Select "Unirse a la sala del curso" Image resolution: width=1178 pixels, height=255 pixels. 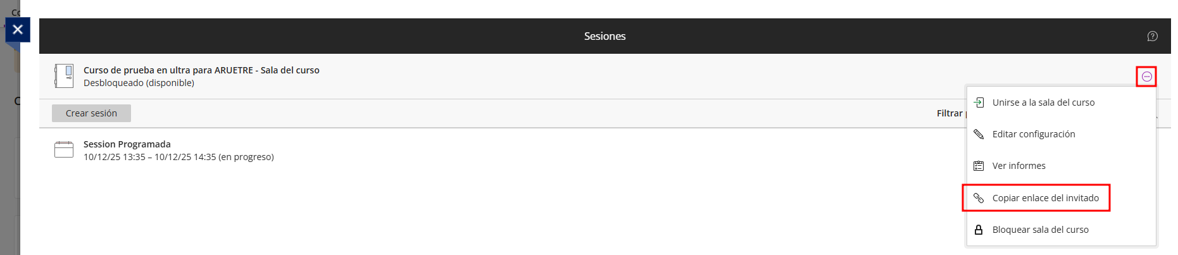1043,103
